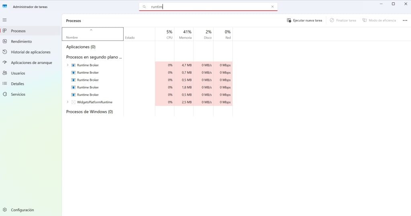
Task: Open the hamburger navigation menu
Action: [5, 20]
